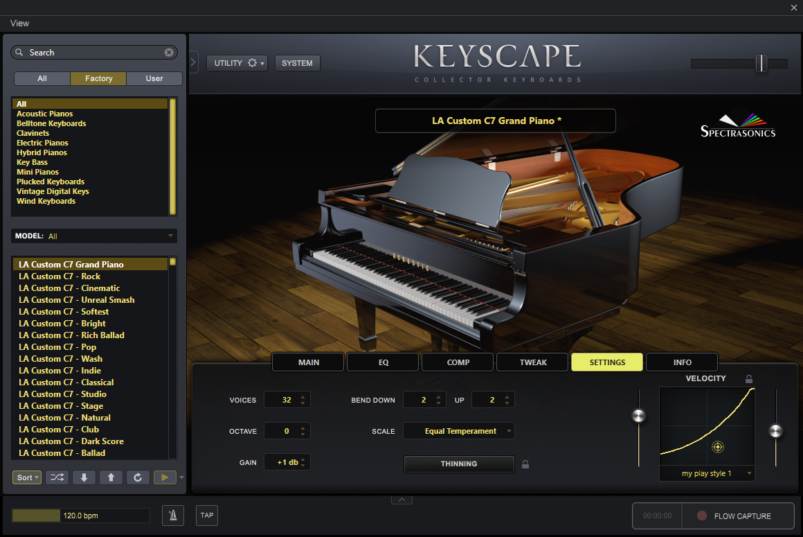Click the Flow Capture record dot

coord(702,516)
